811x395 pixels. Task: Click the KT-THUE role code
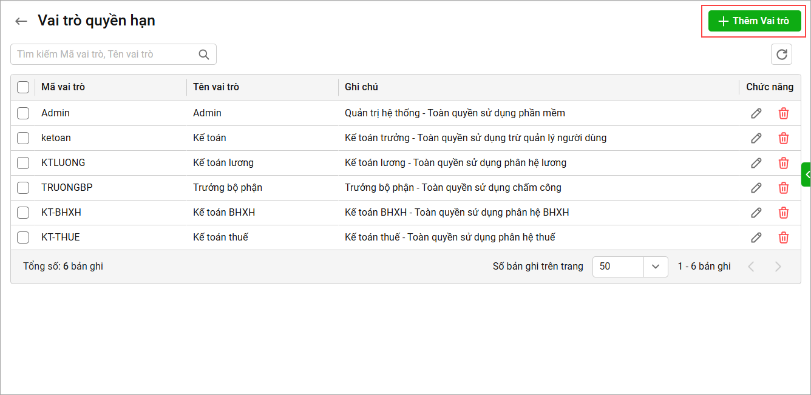tap(61, 237)
